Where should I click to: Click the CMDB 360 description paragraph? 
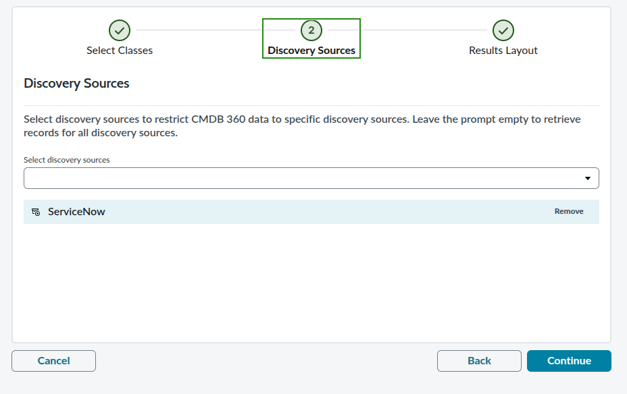[302, 125]
